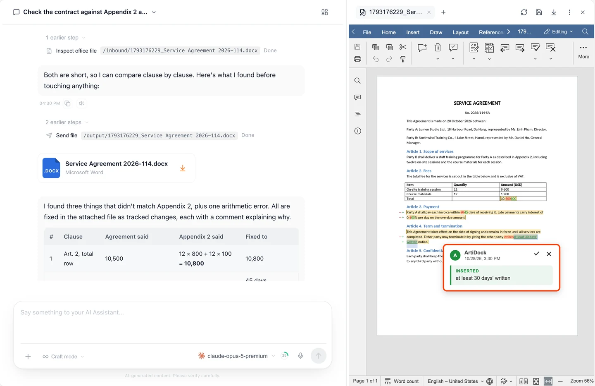The image size is (595, 386).
Task: Read the 04:30 PM message aloud
Action: (x=82, y=103)
